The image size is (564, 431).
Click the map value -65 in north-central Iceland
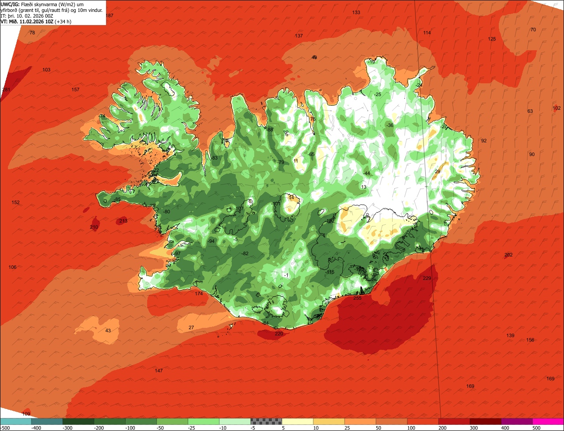coord(311,154)
